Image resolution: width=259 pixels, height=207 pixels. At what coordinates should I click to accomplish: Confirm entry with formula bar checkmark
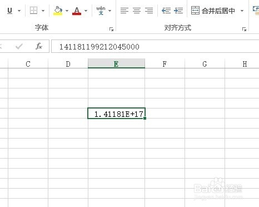click(x=19, y=46)
